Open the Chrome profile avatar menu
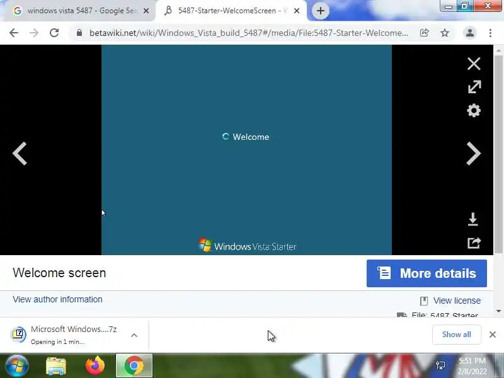504x378 pixels. point(469,33)
